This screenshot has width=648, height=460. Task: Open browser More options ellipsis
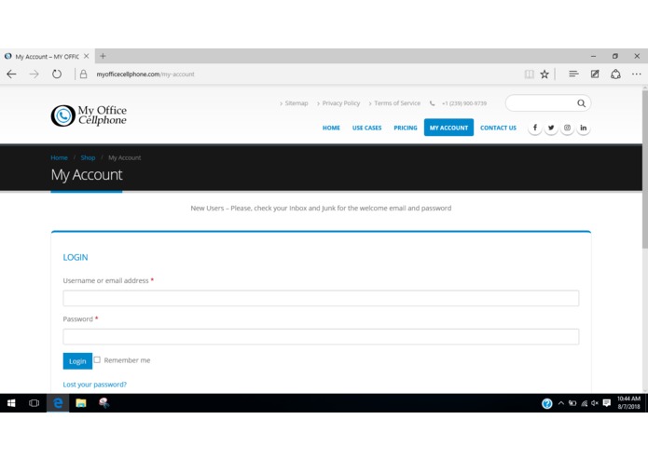(637, 74)
